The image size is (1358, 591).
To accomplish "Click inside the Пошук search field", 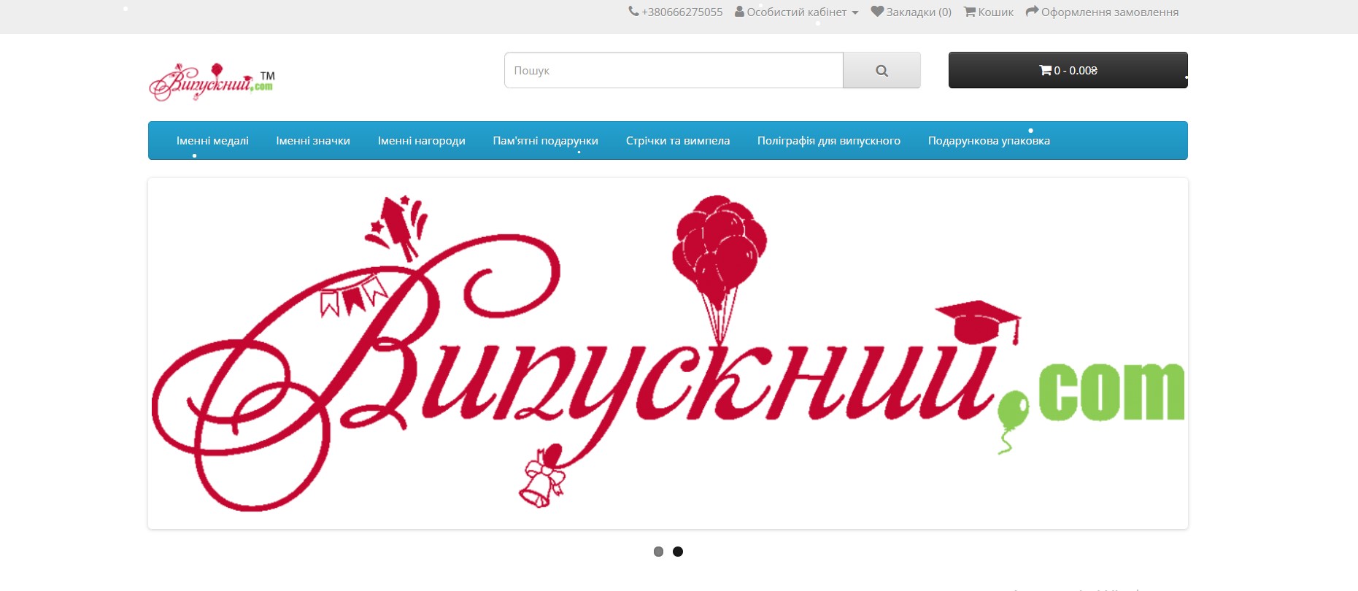I will [674, 70].
